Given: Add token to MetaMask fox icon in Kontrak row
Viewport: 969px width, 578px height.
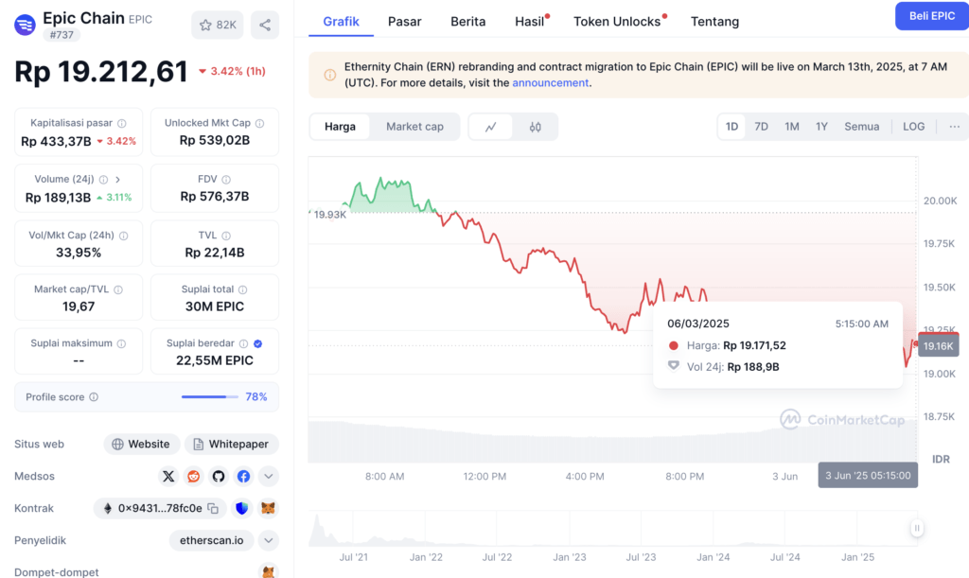Looking at the screenshot, I should click(x=268, y=508).
